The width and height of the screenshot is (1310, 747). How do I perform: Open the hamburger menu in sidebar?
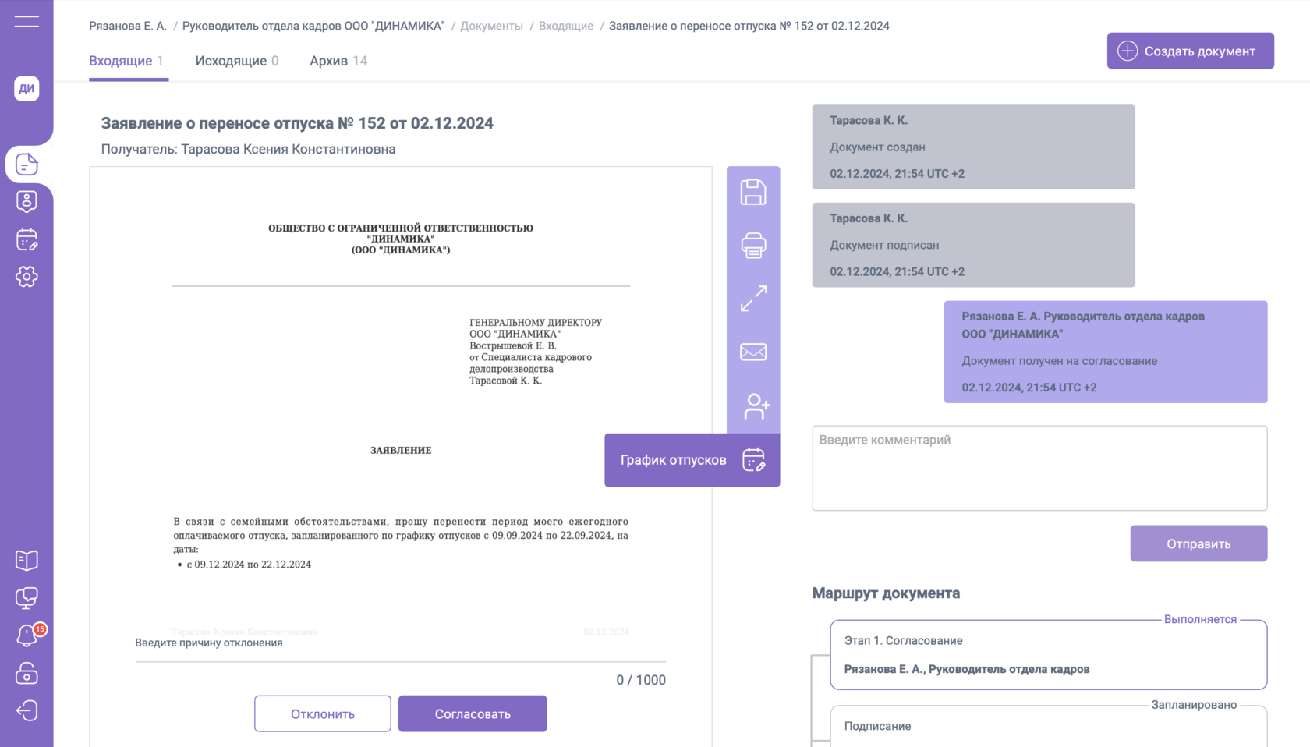click(x=27, y=22)
